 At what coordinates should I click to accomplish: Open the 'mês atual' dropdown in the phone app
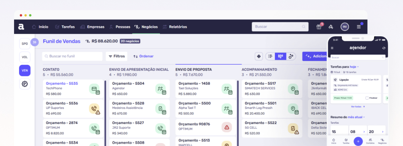coord(356,117)
